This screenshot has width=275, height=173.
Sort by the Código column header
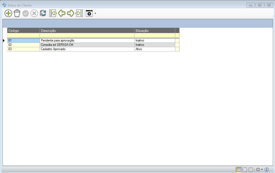pyautogui.click(x=23, y=31)
